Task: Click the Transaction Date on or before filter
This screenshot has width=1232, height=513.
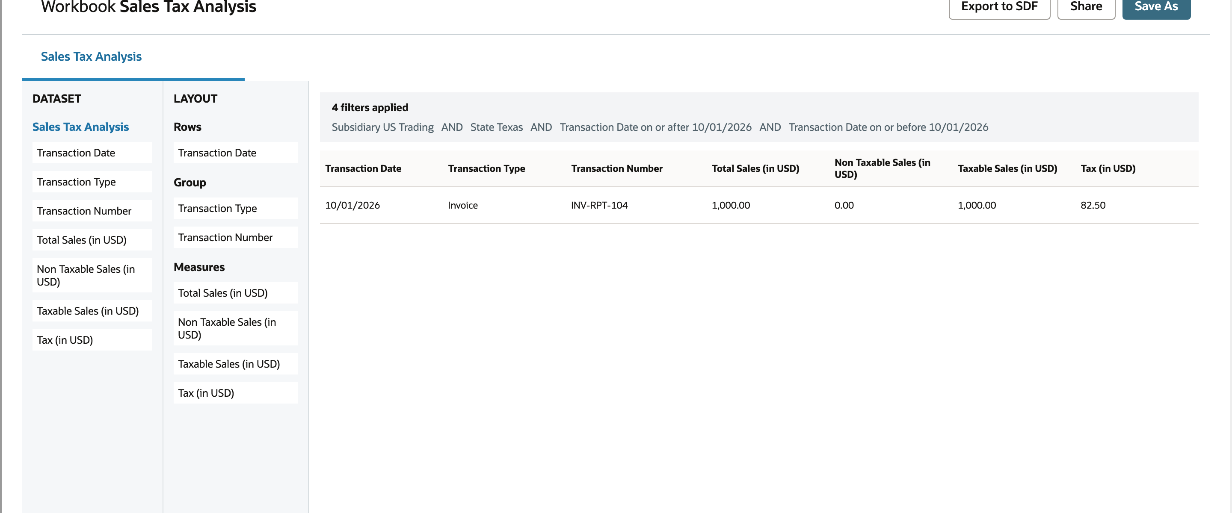Action: (x=888, y=127)
